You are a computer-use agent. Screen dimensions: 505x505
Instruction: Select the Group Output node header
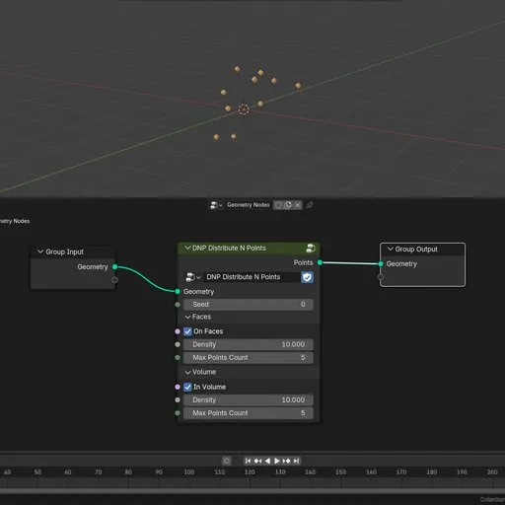point(422,250)
